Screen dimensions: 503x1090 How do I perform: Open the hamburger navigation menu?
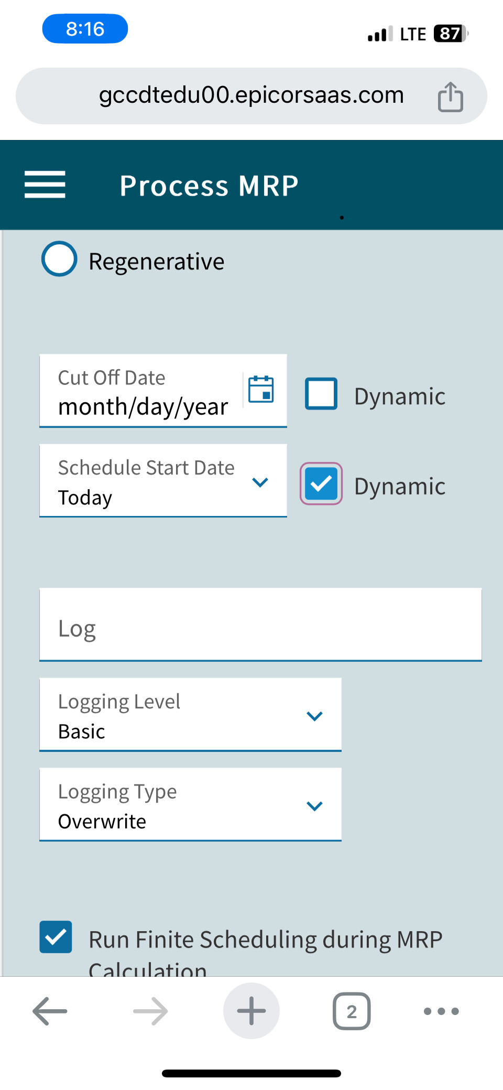point(45,185)
